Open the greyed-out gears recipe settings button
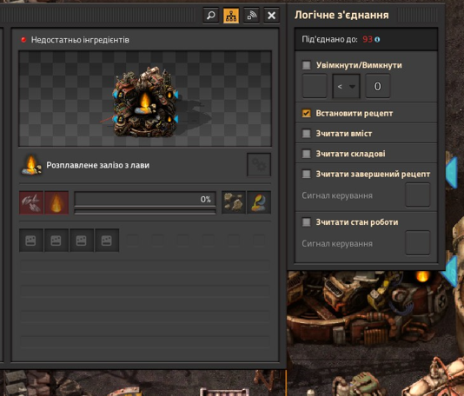464x396 pixels. (x=259, y=165)
